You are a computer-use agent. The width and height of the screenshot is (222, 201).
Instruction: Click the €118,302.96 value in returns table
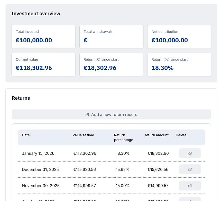pyautogui.click(x=85, y=153)
